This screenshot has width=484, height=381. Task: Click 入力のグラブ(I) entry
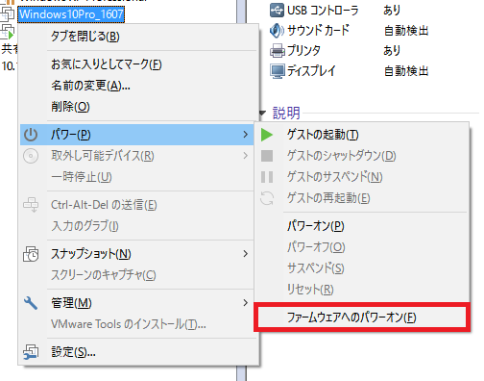coord(85,226)
